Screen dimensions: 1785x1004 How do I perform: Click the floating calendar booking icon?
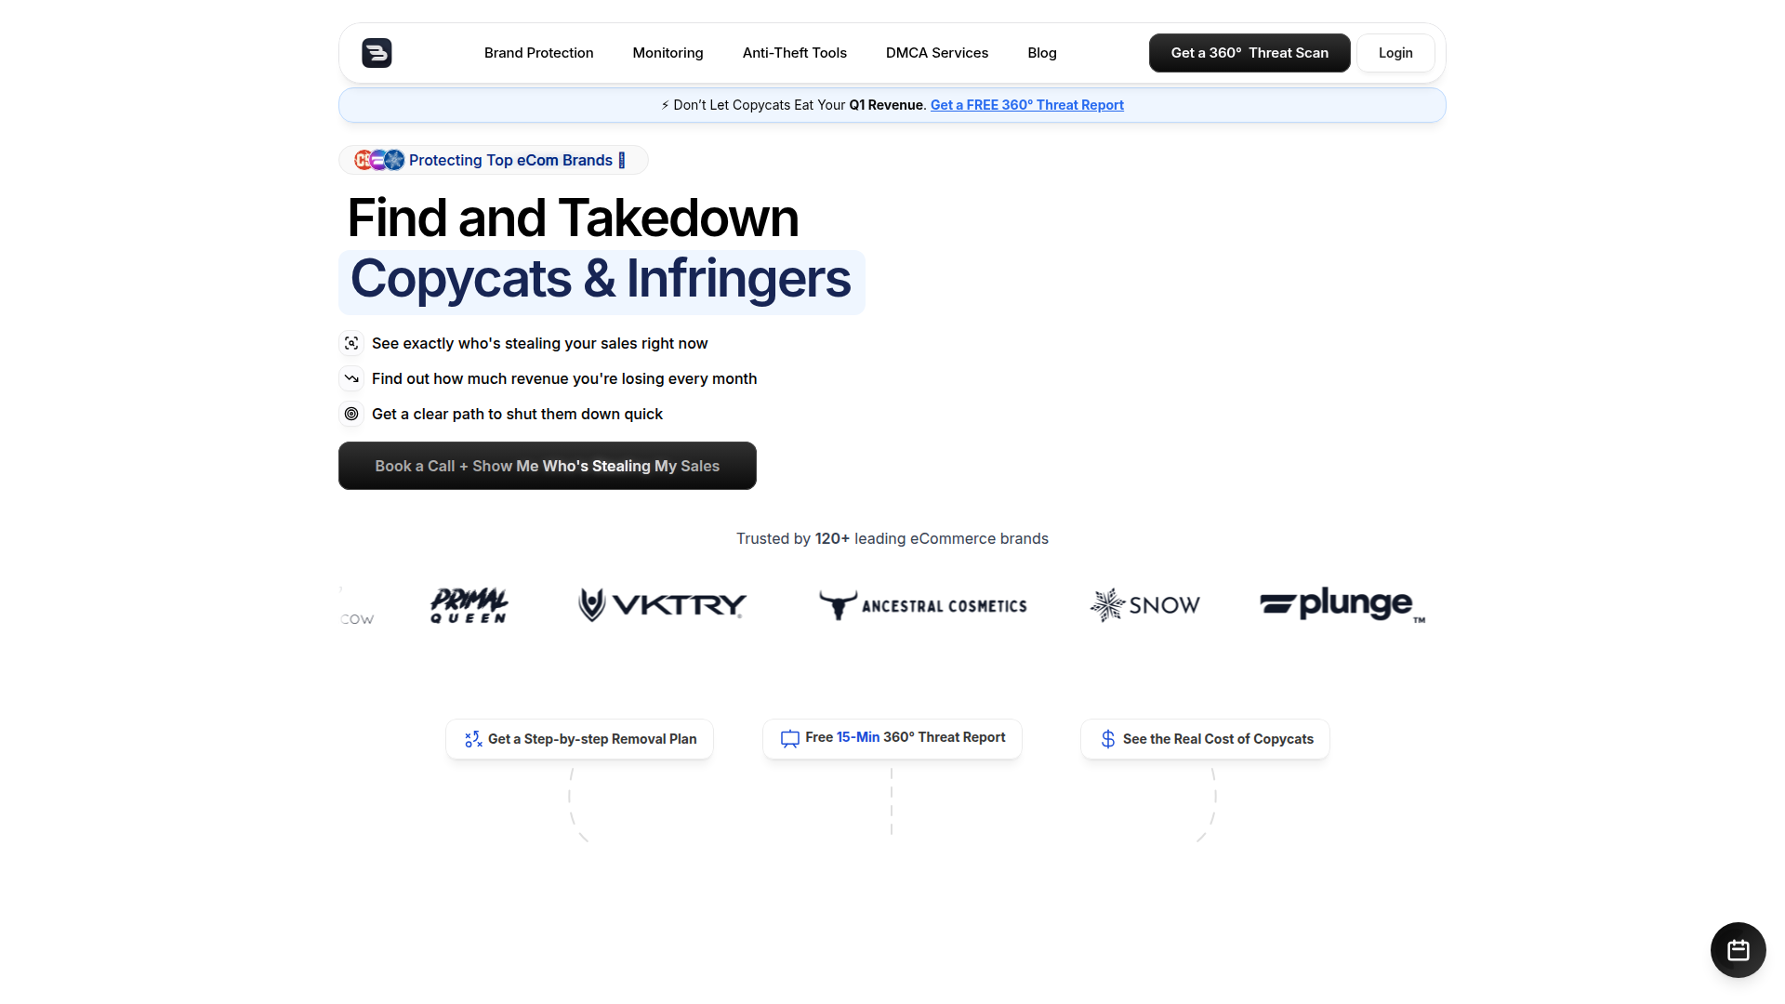1738,950
